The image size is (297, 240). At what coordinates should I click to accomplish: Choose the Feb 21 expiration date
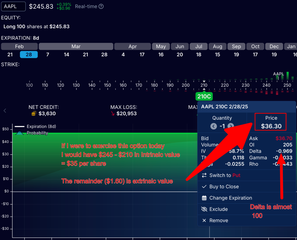click(10, 55)
